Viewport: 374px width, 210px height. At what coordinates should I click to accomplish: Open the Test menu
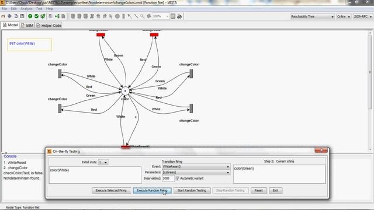[x=39, y=9]
